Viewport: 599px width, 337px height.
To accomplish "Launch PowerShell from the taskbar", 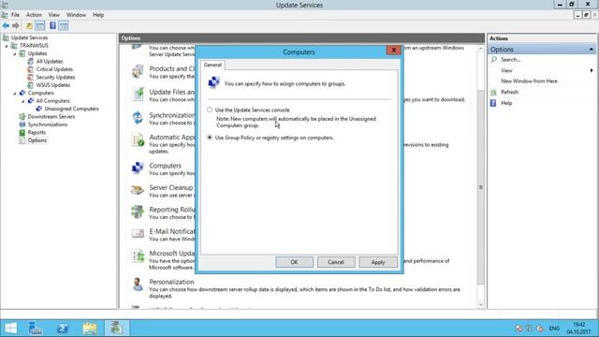I will coord(63,329).
